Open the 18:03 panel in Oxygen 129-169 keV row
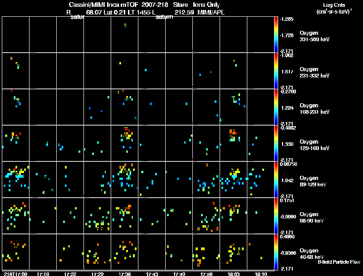 234,143
